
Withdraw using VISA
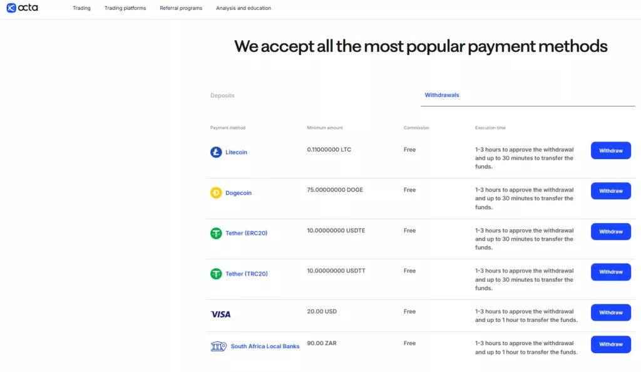pyautogui.click(x=611, y=313)
